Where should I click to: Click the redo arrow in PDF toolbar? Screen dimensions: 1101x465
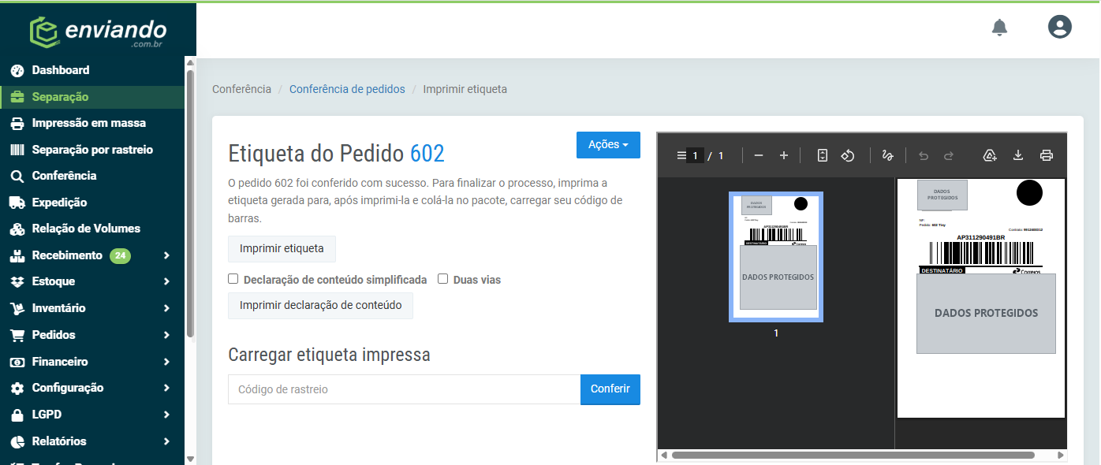tap(949, 155)
